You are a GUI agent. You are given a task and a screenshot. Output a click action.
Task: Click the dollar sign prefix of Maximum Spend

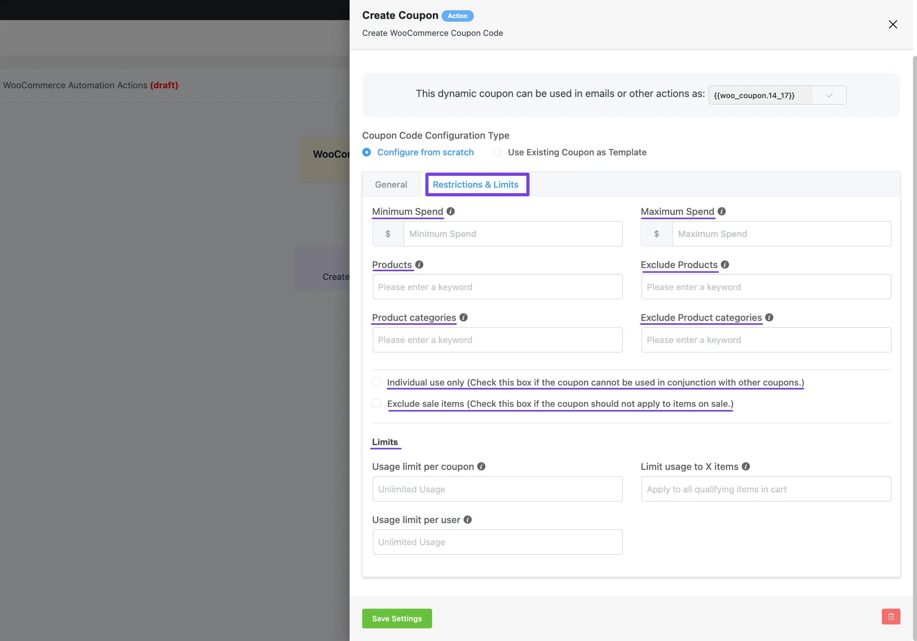(657, 234)
